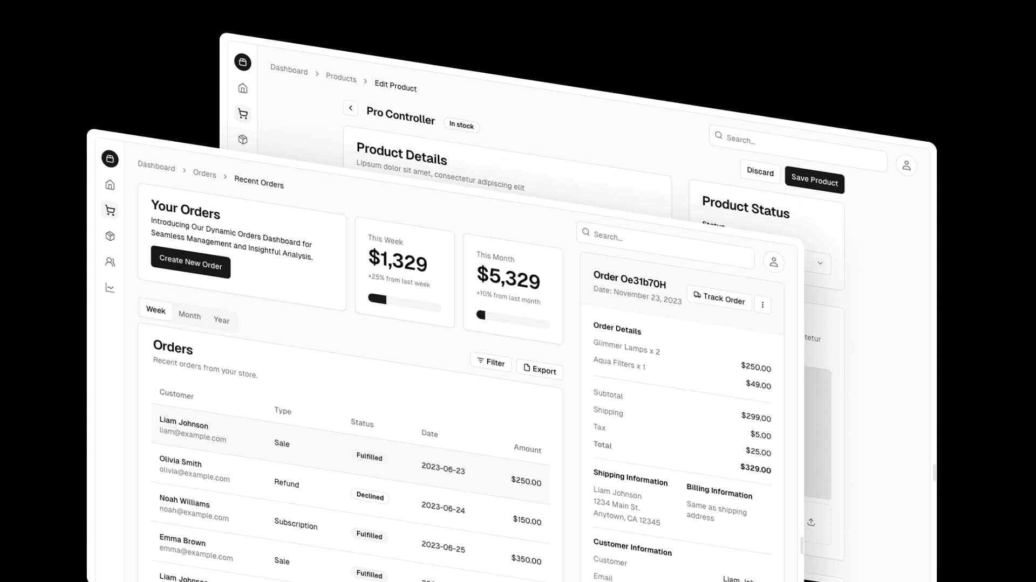
Task: Click the Save Product button
Action: pos(815,181)
